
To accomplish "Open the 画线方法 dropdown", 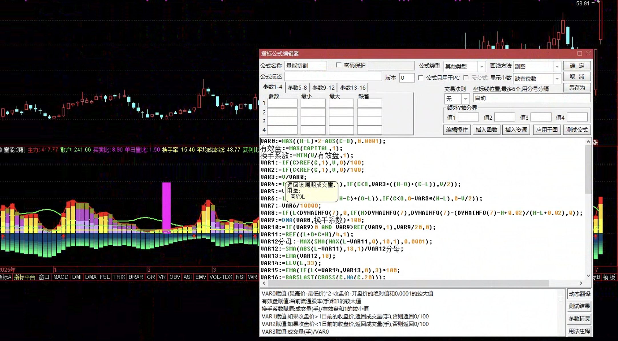I will pos(557,67).
